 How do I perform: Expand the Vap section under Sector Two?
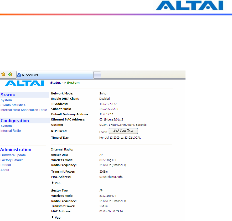click(56, 217)
